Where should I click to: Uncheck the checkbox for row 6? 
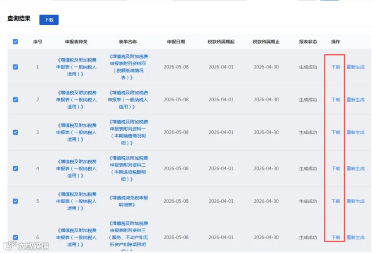click(15, 237)
